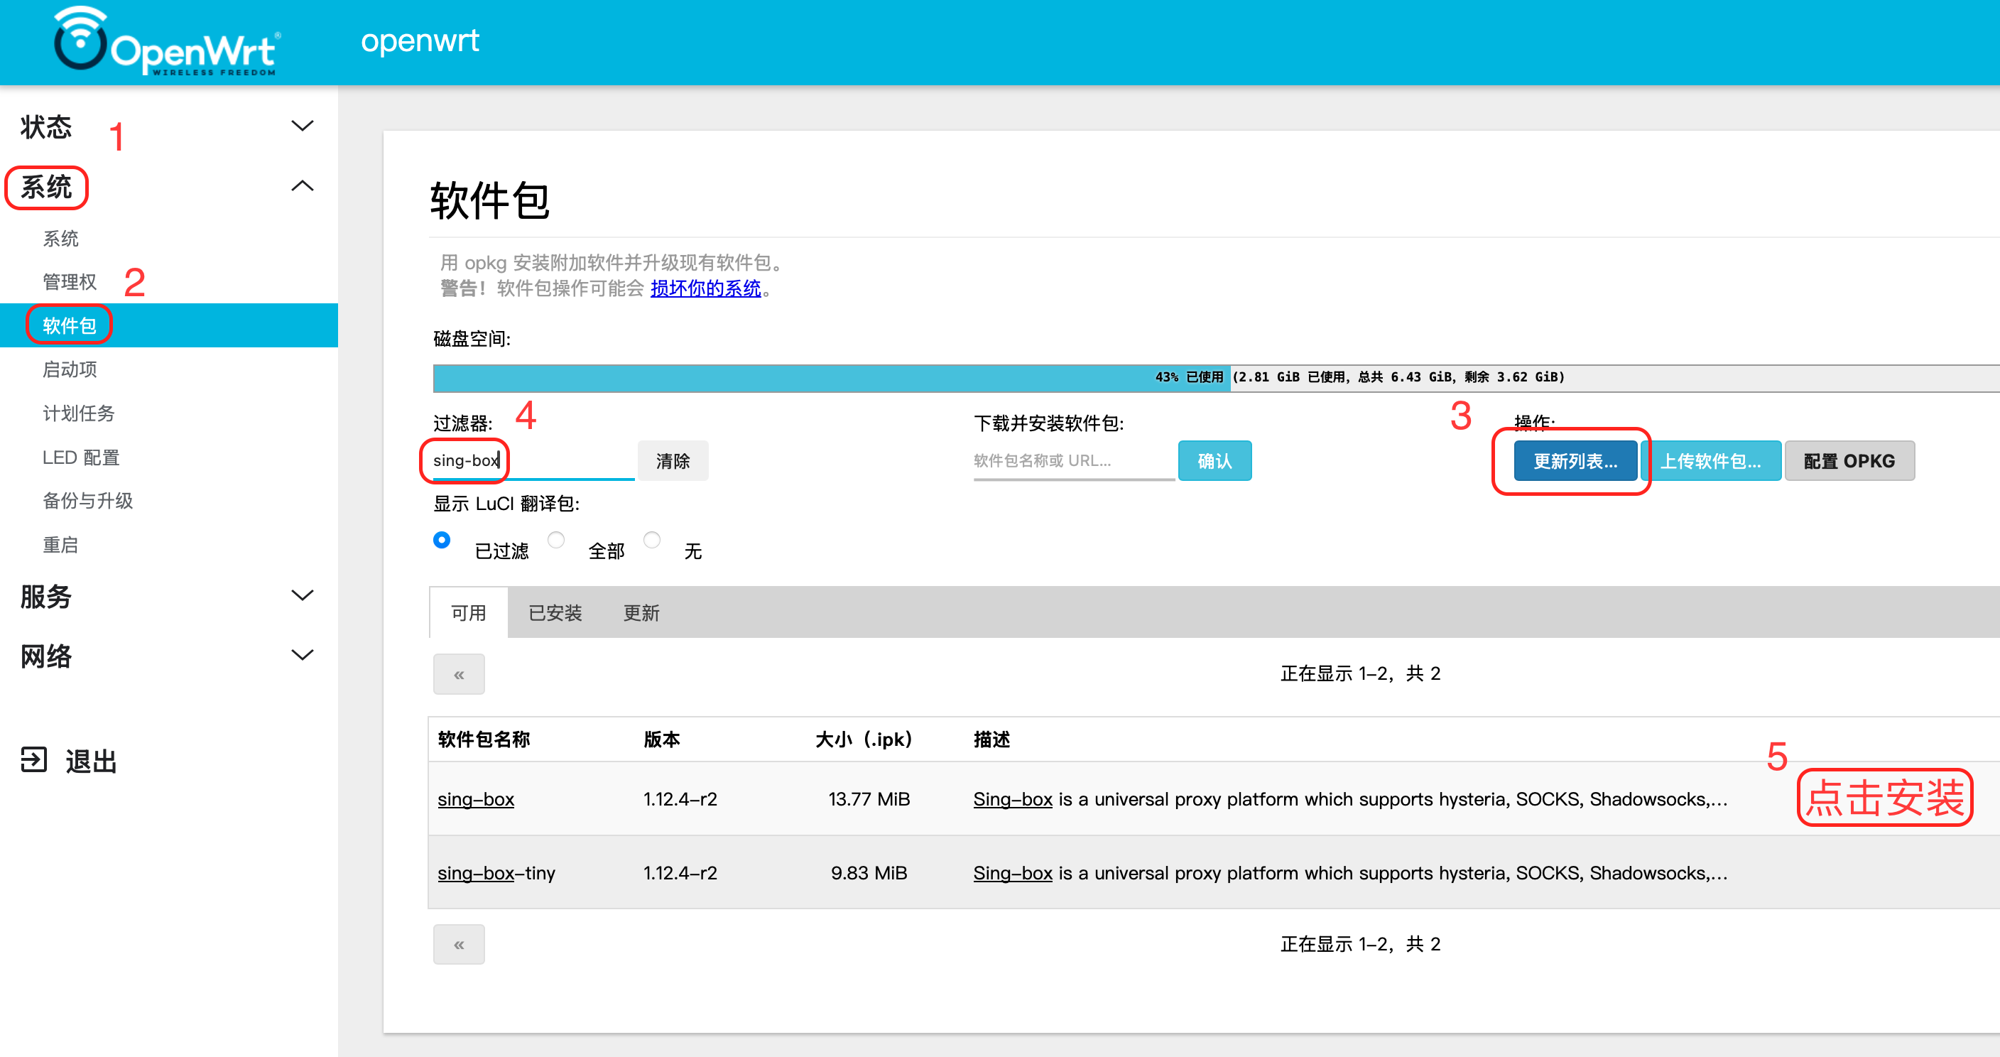This screenshot has height=1057, width=2000.
Task: Select the 已过滤 radio button
Action: coord(442,540)
